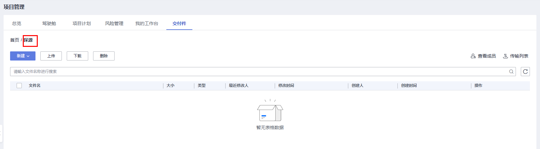The height and width of the screenshot is (149, 540).
Task: Click the 下载 download button
Action: (x=77, y=56)
